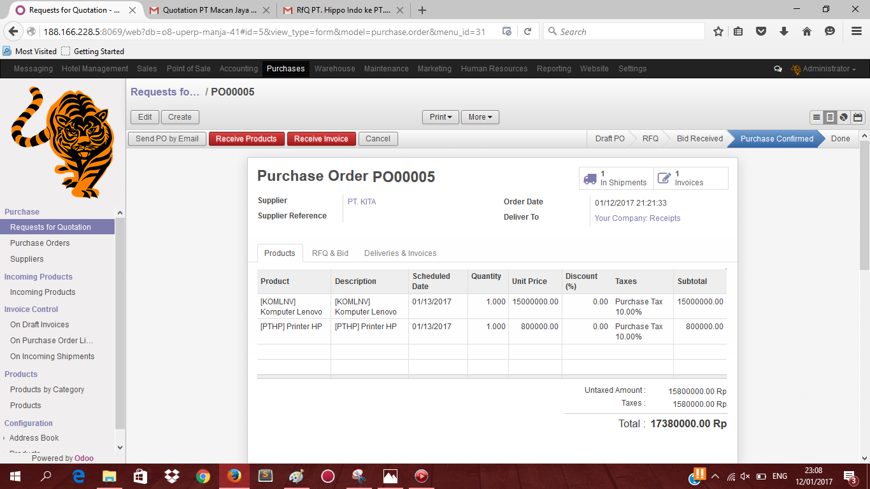Screen dimensions: 870x489
Task: Open the Purchases menu
Action: click(x=285, y=69)
